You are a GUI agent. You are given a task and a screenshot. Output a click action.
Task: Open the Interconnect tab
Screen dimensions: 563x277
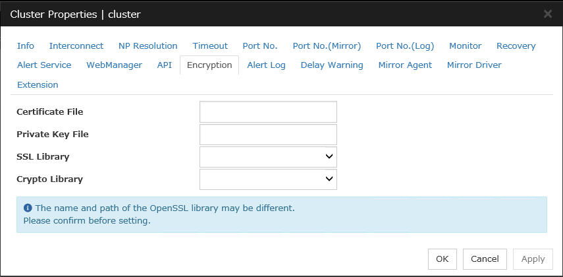pos(76,46)
